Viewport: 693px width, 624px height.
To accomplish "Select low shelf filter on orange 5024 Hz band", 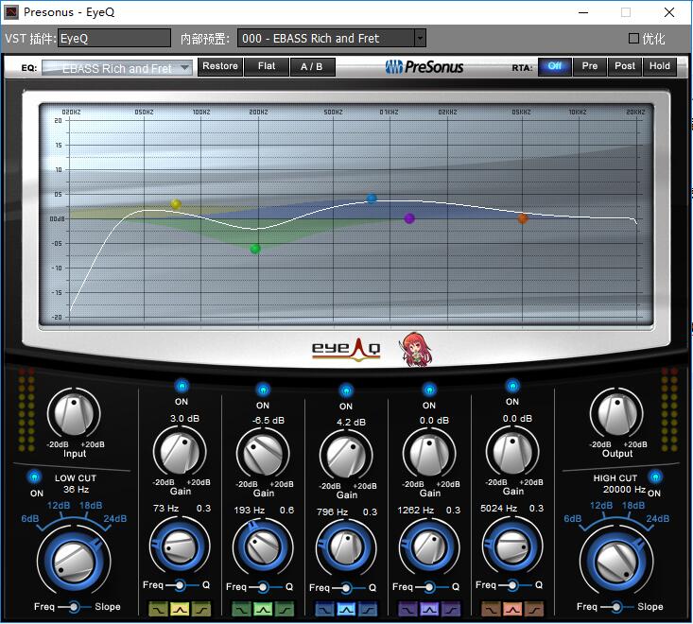I will click(x=491, y=610).
